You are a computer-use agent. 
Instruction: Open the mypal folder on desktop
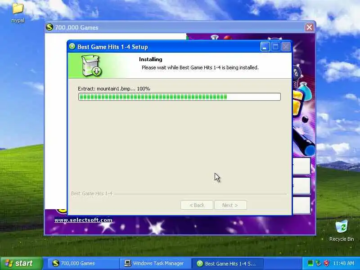click(x=18, y=13)
